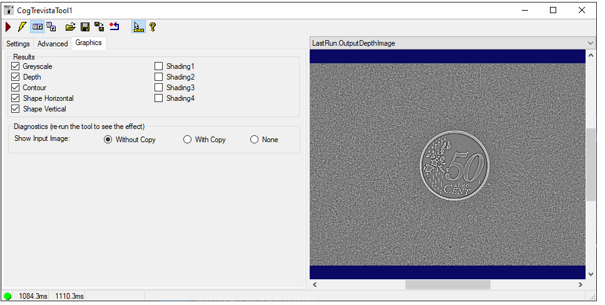
Task: Click the Diagnostics group header text
Action: click(79, 127)
